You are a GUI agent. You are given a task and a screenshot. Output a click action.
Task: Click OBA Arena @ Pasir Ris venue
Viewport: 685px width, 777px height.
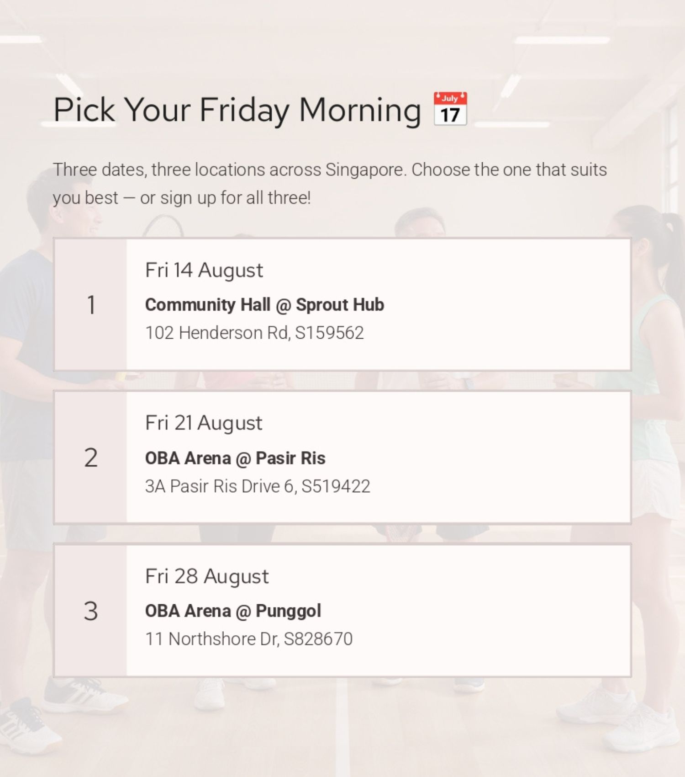235,458
